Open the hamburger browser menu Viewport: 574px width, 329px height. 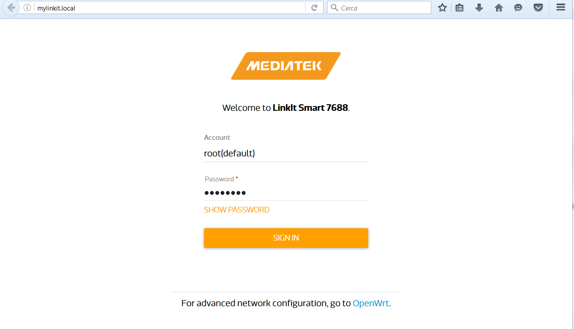click(x=561, y=8)
